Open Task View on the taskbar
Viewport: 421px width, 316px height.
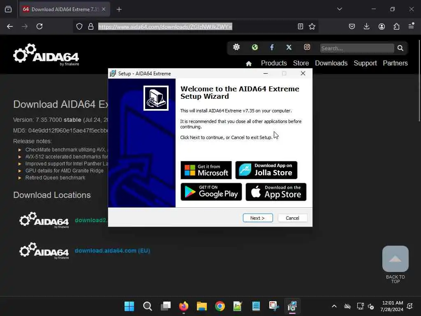(x=166, y=306)
